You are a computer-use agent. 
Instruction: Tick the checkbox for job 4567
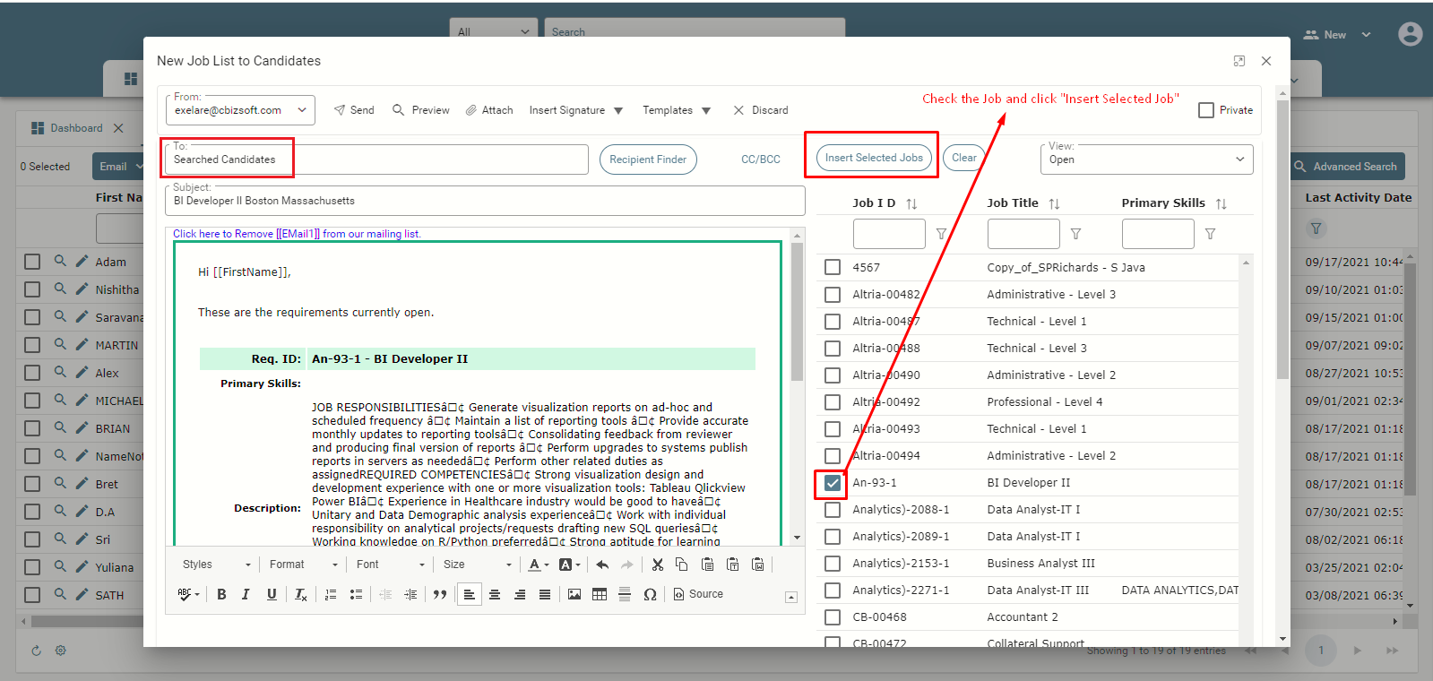point(833,267)
